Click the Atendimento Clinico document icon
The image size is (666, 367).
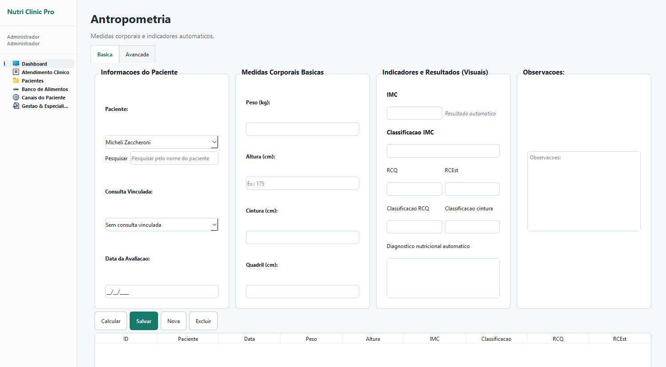16,72
